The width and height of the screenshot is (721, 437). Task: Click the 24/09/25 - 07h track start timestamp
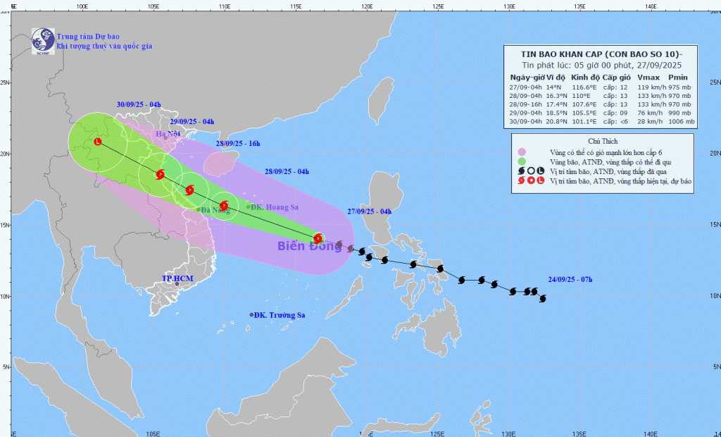(570, 280)
